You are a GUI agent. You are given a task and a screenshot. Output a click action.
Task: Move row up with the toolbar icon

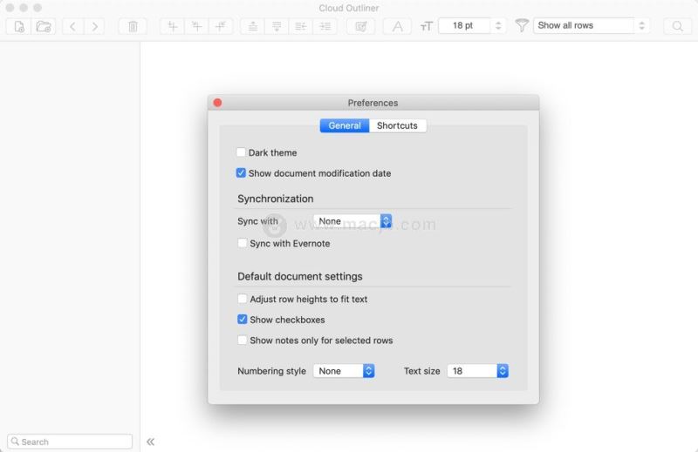252,26
